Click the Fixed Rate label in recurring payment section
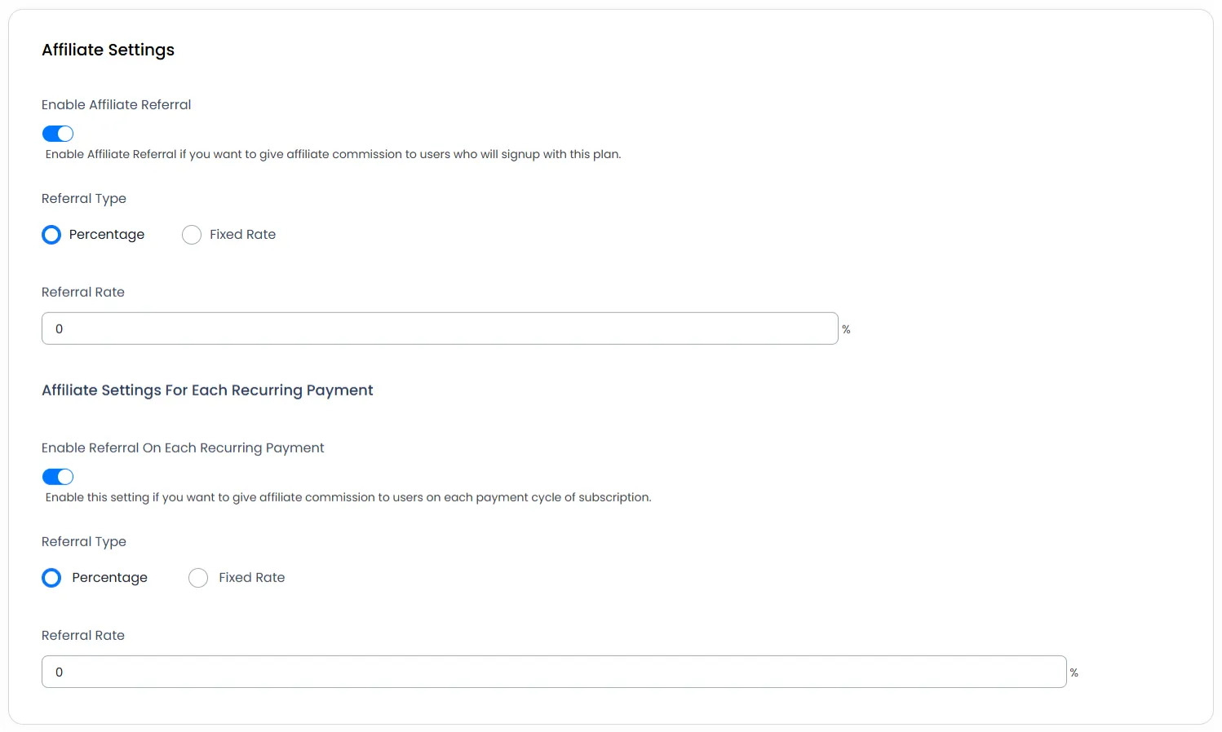This screenshot has height=732, width=1222. click(x=251, y=578)
